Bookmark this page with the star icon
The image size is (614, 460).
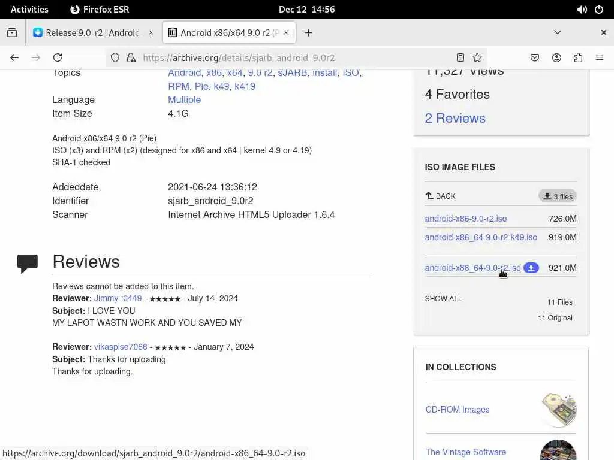(x=477, y=57)
